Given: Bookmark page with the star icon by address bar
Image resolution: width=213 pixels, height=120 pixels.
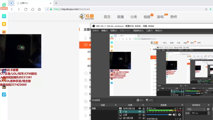Looking at the screenshot, I should tap(39, 9).
